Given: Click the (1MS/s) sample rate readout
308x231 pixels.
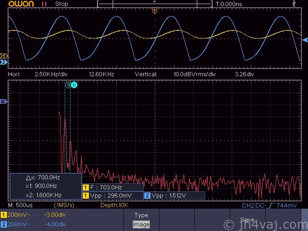Looking at the screenshot, I should [x=64, y=205].
